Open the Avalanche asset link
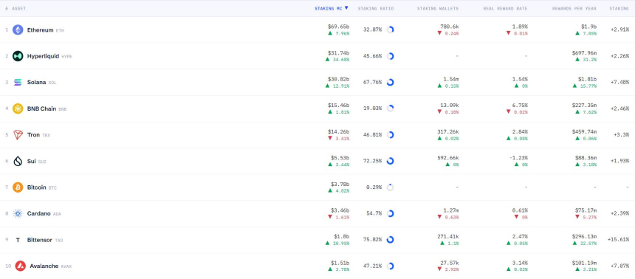 (44, 266)
